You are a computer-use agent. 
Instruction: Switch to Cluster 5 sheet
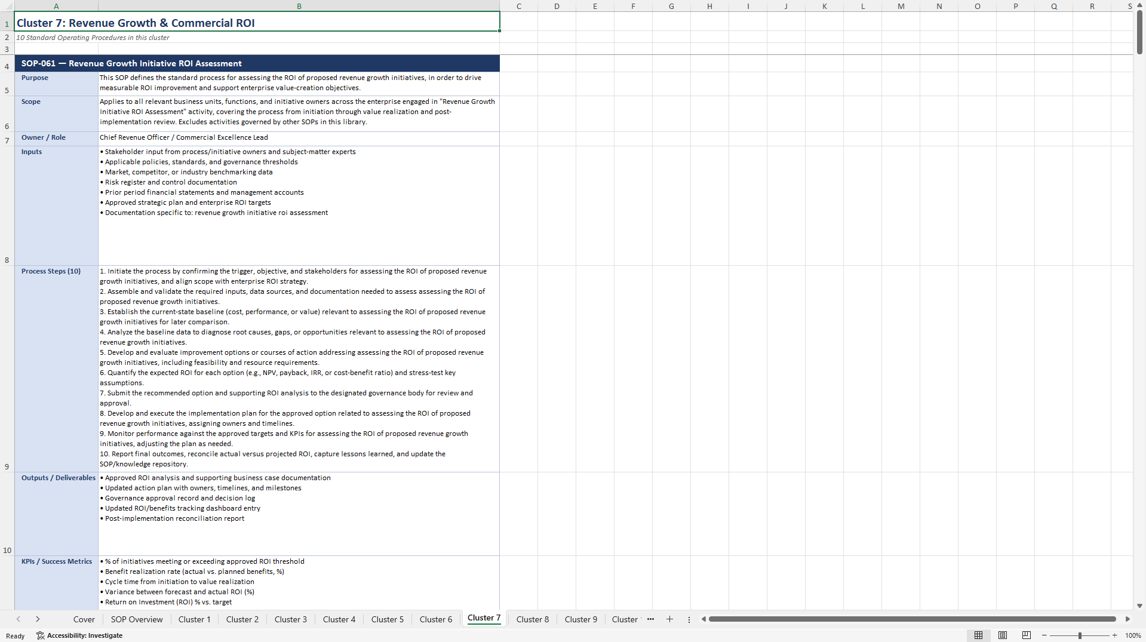tap(388, 619)
